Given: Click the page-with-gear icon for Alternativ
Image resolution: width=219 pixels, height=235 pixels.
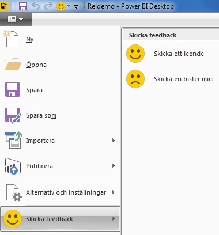Looking at the screenshot, I should 14,192.
